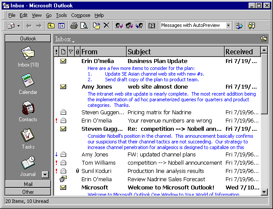Open Print Preview magnifier icon
This screenshot has width=273, height=209.
pos(84,26)
